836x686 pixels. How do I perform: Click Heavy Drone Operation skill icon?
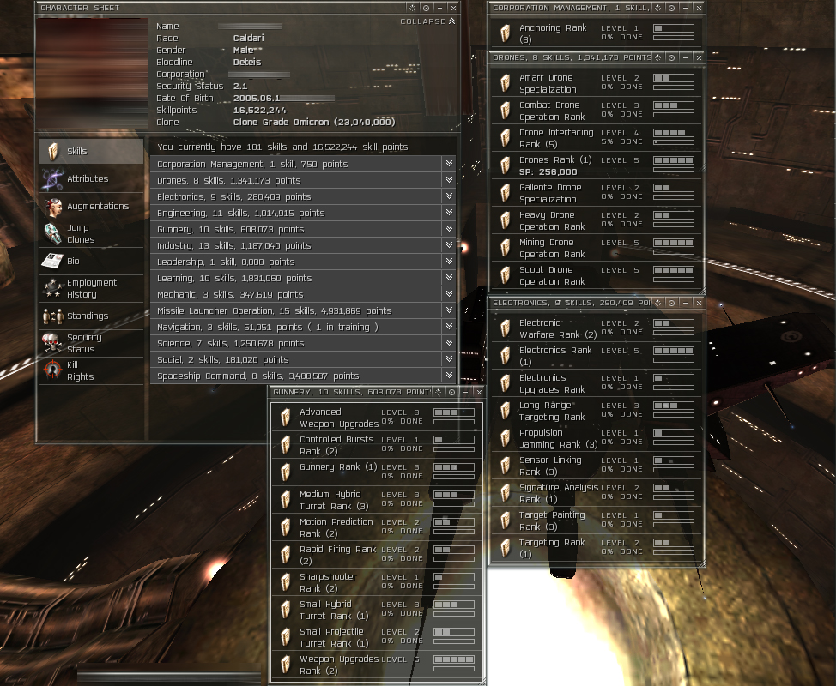505,220
